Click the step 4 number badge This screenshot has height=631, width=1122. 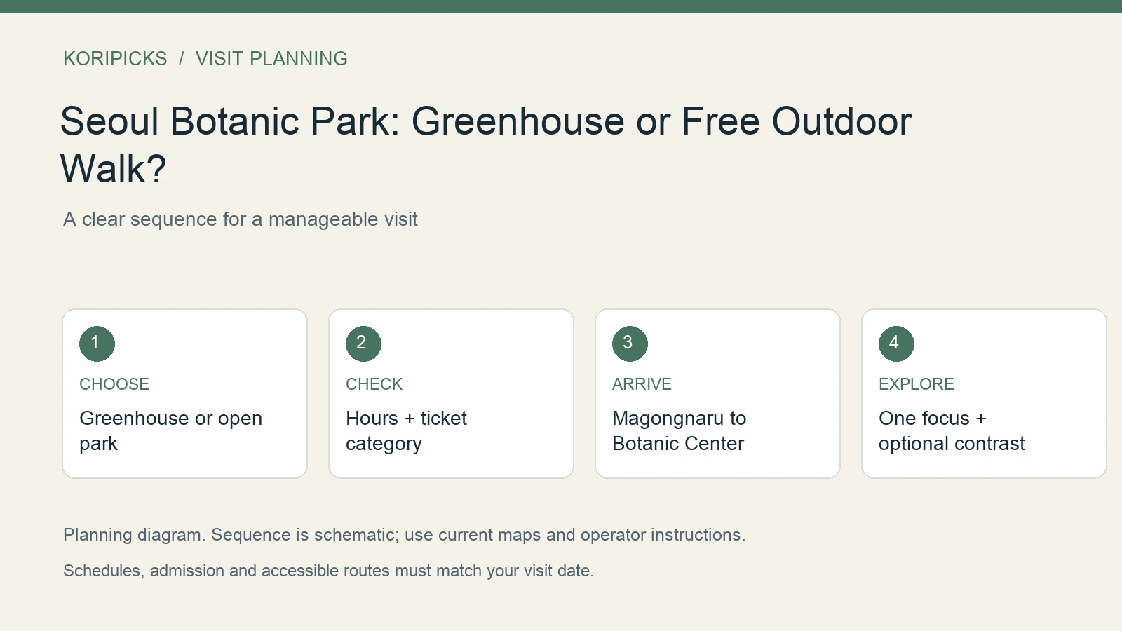point(896,344)
